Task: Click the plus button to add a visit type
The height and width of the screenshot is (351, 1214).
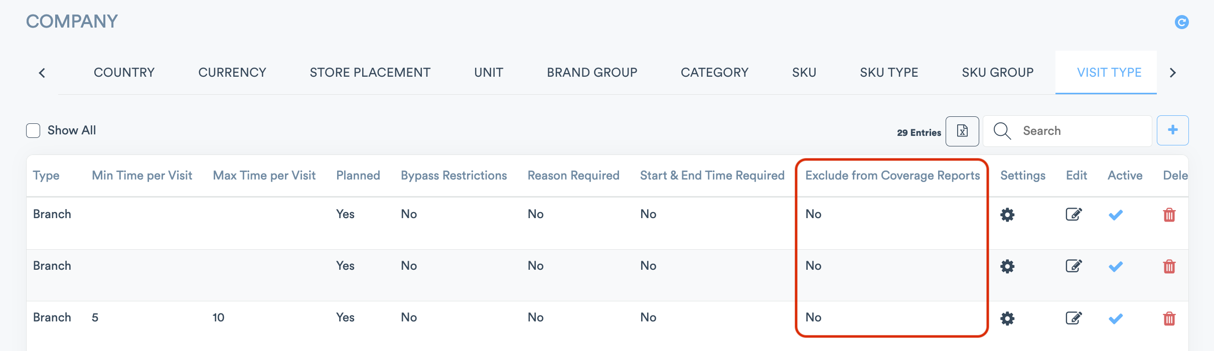Action: tap(1172, 130)
